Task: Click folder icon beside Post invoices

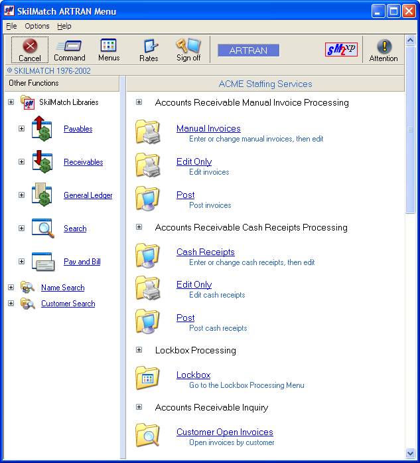Action: 148,198
